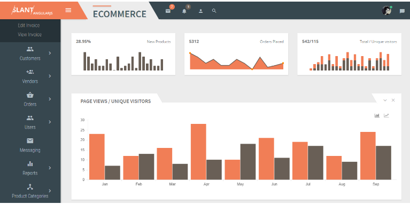Expand the Customers submenu arrow

(50, 53)
